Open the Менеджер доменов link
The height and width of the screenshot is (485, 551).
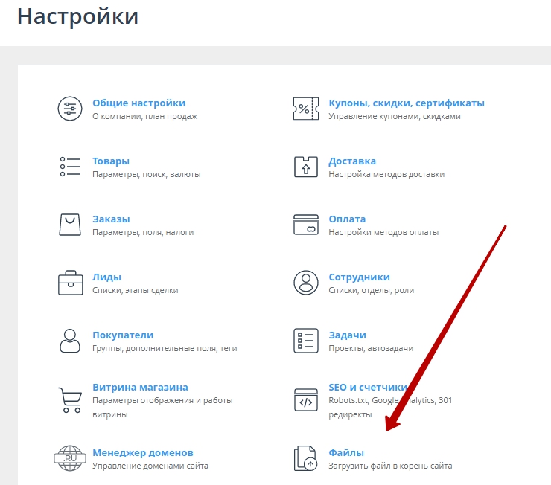pyautogui.click(x=142, y=452)
